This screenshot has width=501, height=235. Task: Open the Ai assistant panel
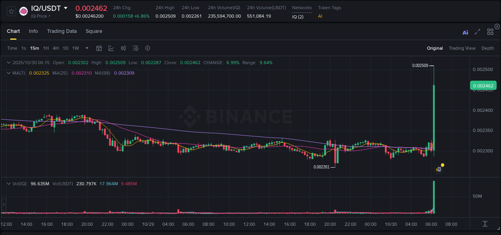click(465, 32)
